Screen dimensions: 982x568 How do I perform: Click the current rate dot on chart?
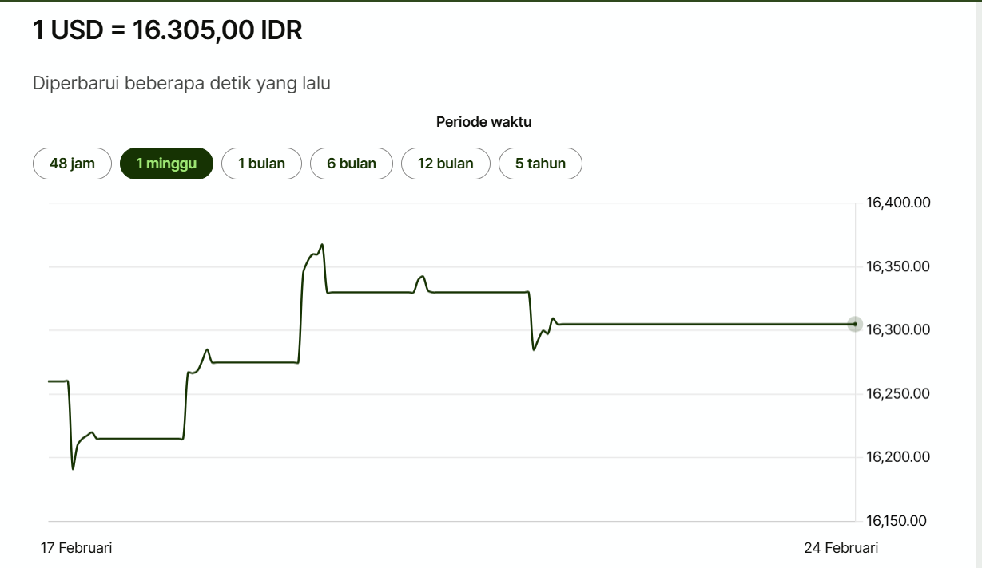(x=855, y=324)
